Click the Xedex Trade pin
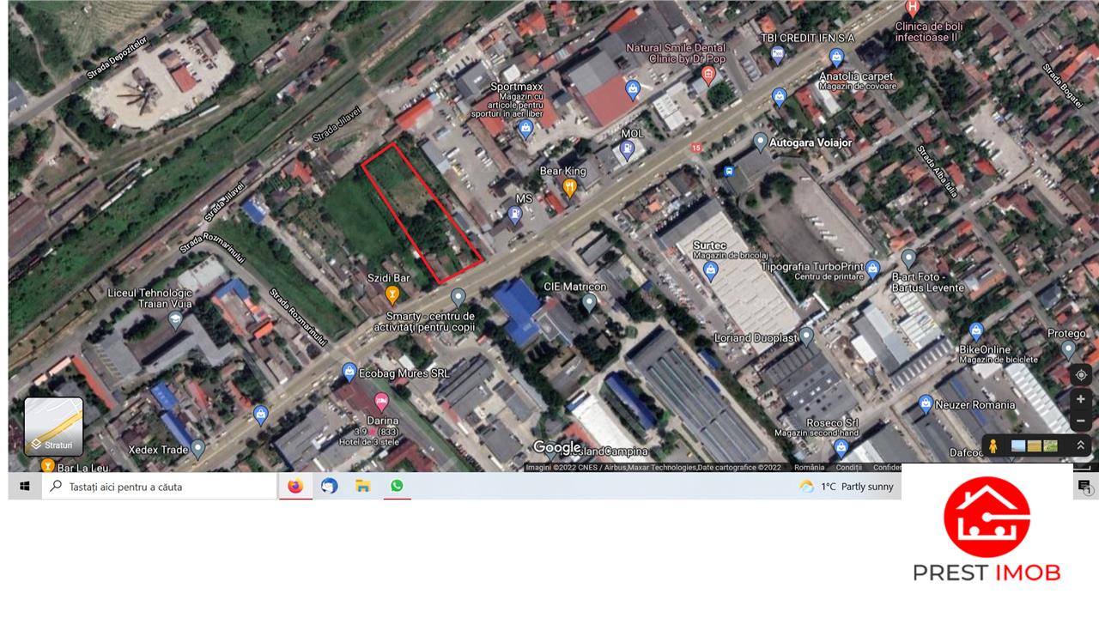The image size is (1099, 618). tap(198, 448)
